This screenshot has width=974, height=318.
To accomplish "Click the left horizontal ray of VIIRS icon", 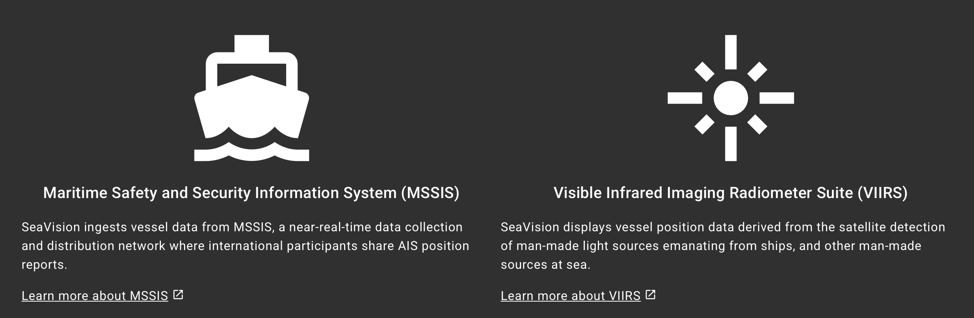I will (685, 98).
